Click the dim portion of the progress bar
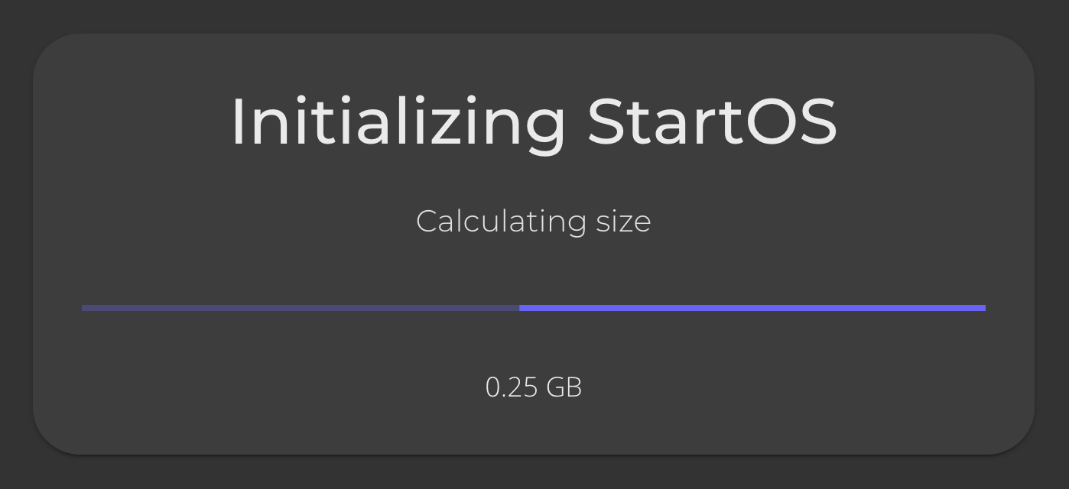 (x=300, y=308)
